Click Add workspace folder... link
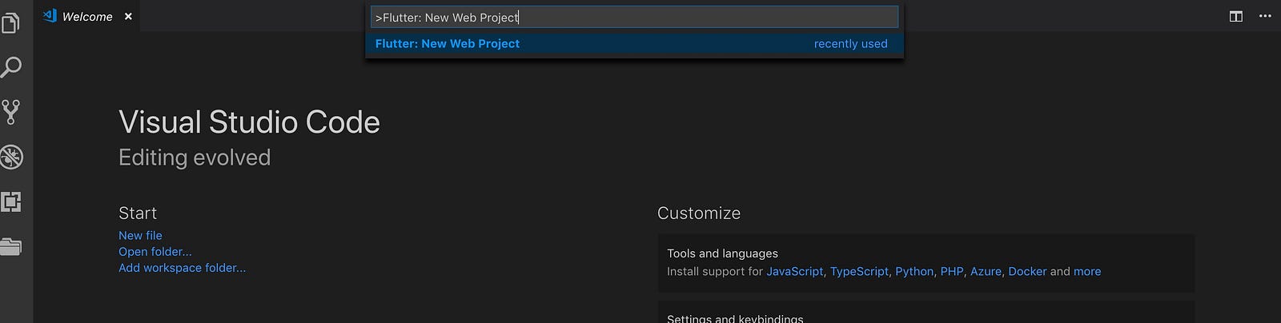This screenshot has height=323, width=1281. pyautogui.click(x=183, y=268)
